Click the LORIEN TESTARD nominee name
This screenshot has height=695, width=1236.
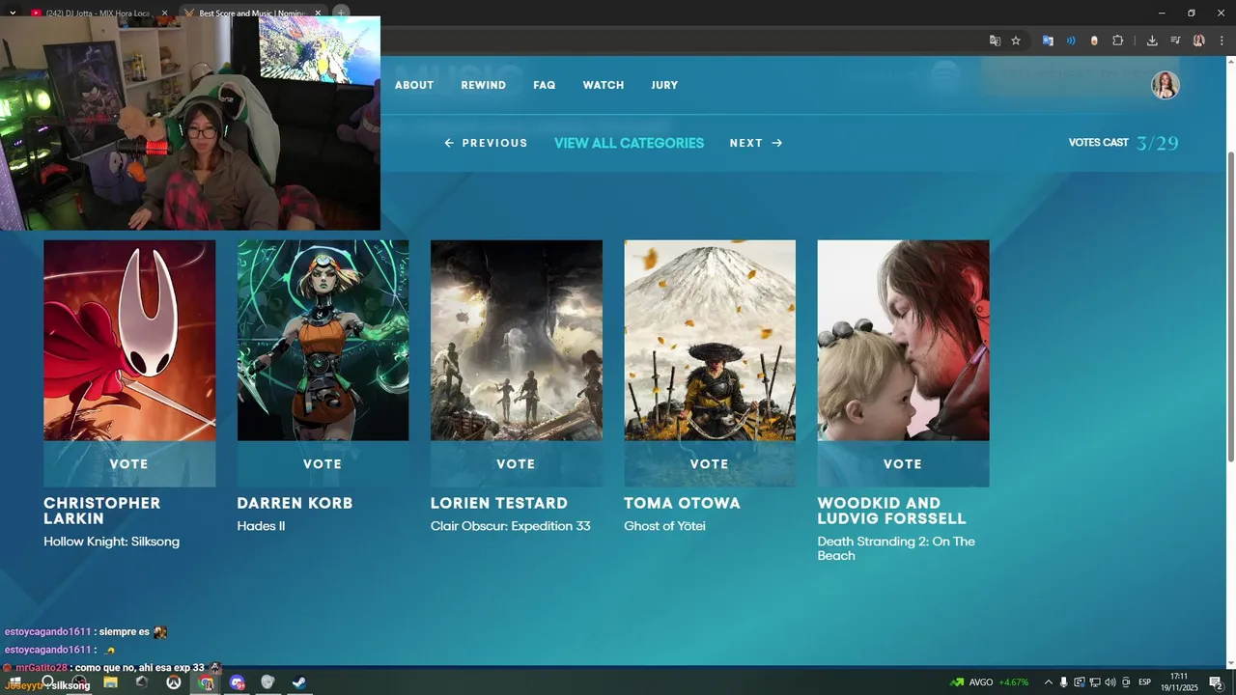tap(499, 503)
